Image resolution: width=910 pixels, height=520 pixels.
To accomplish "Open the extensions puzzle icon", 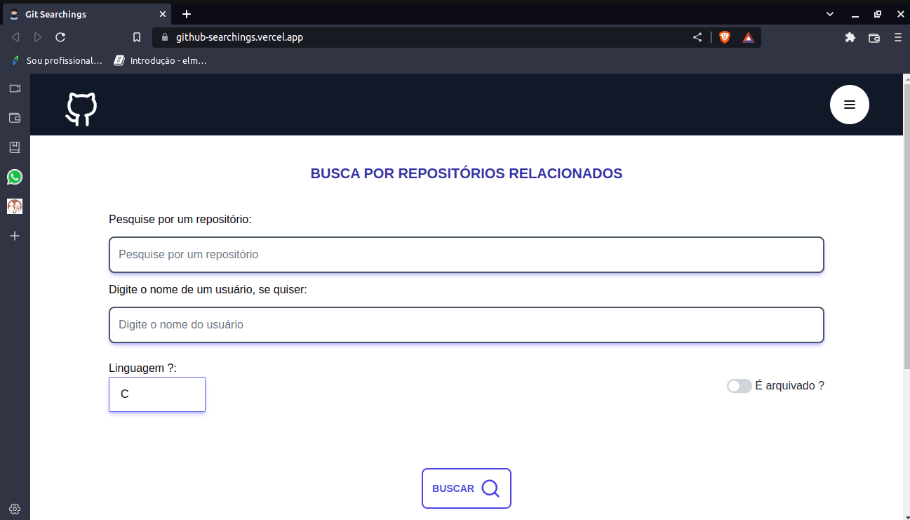I will coord(850,37).
